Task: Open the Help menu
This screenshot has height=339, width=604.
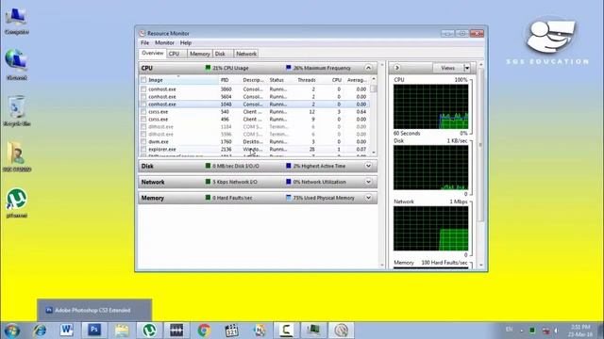Action: 186,42
